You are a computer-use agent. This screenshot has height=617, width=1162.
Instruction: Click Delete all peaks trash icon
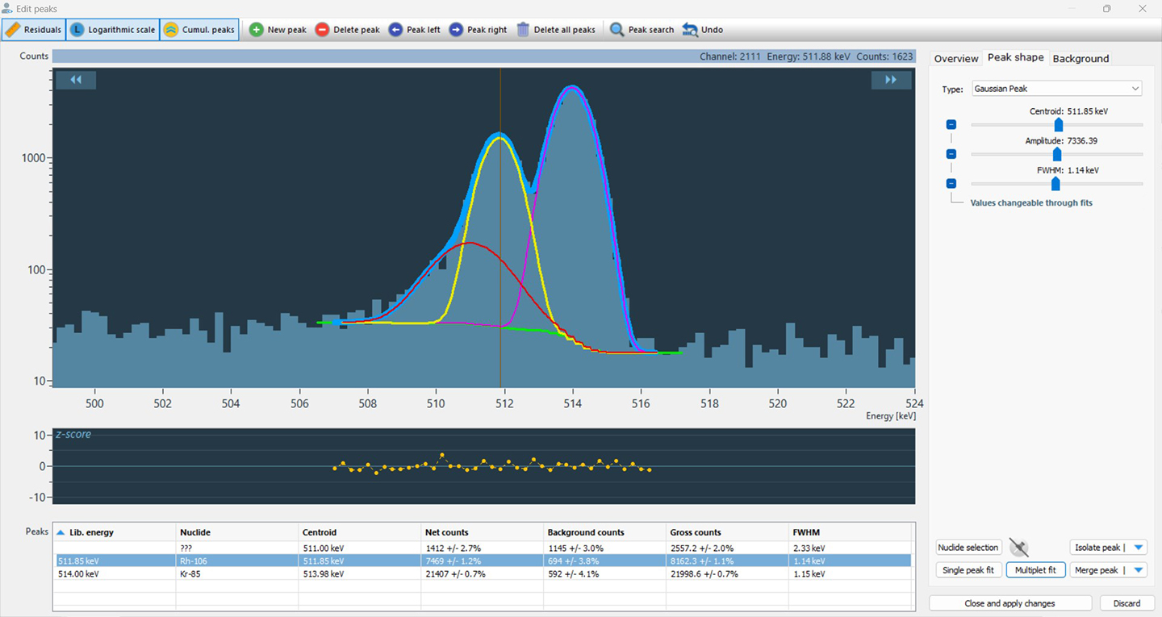[x=523, y=30]
